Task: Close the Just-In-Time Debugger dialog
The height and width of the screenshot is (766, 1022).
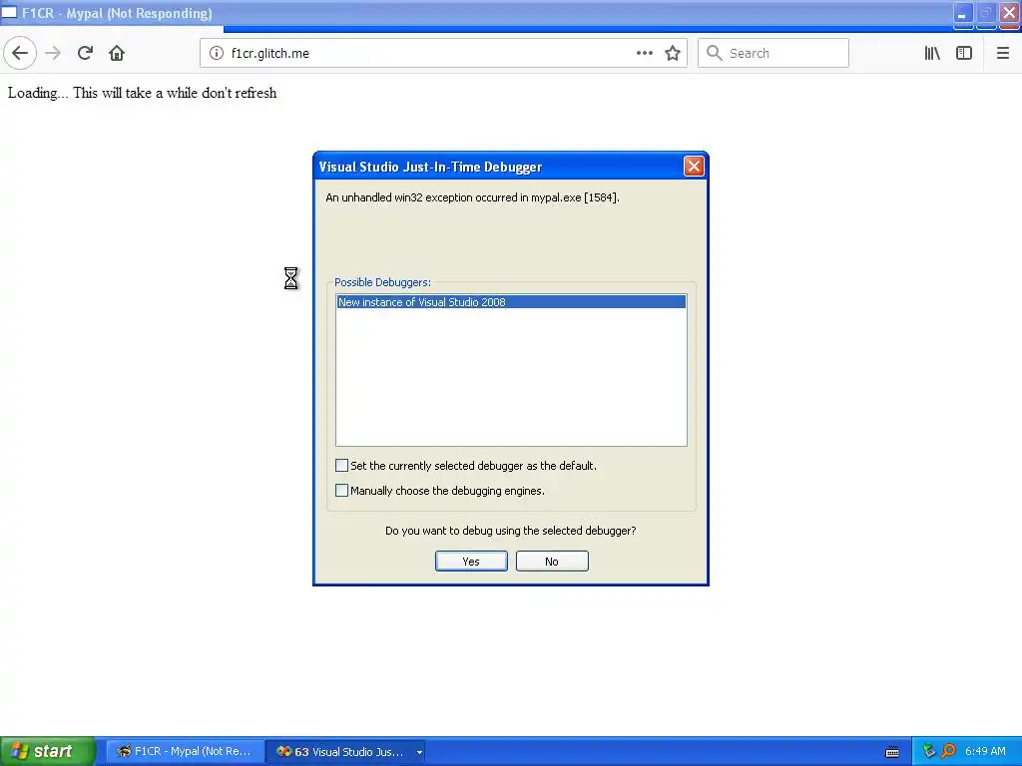Action: pyautogui.click(x=694, y=167)
